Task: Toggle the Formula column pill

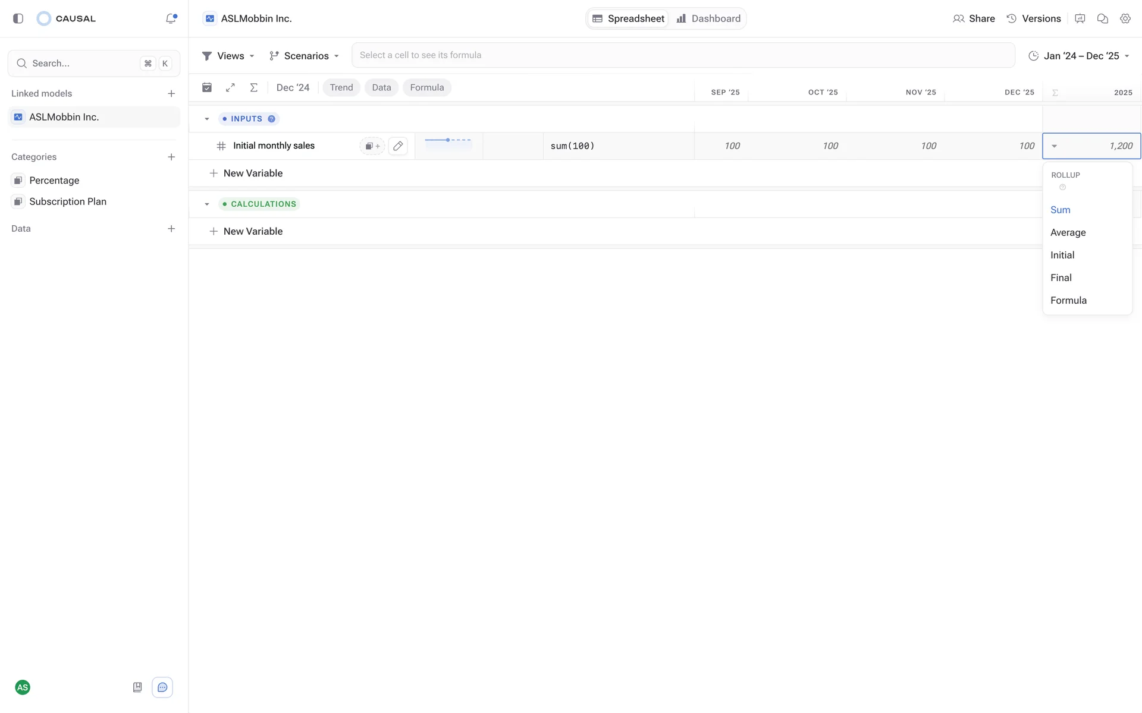Action: tap(426, 87)
